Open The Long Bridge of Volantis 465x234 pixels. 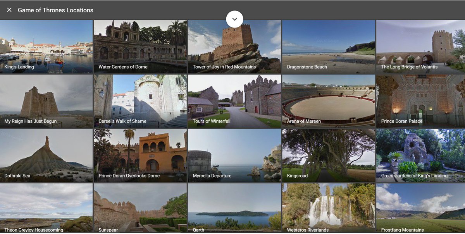pyautogui.click(x=420, y=47)
